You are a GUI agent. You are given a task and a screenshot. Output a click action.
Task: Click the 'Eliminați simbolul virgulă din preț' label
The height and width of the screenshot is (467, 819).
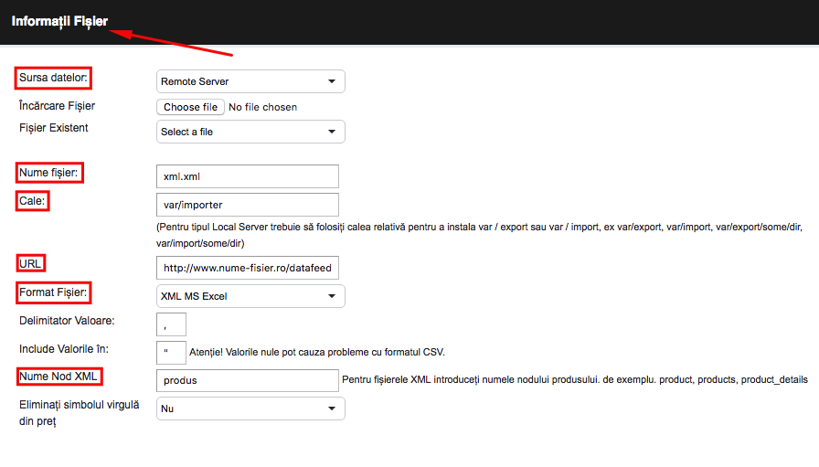[80, 413]
